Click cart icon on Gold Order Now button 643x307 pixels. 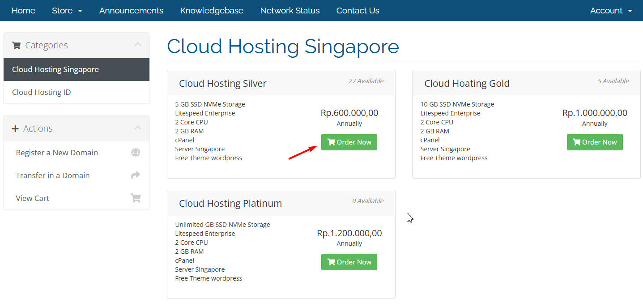click(577, 142)
